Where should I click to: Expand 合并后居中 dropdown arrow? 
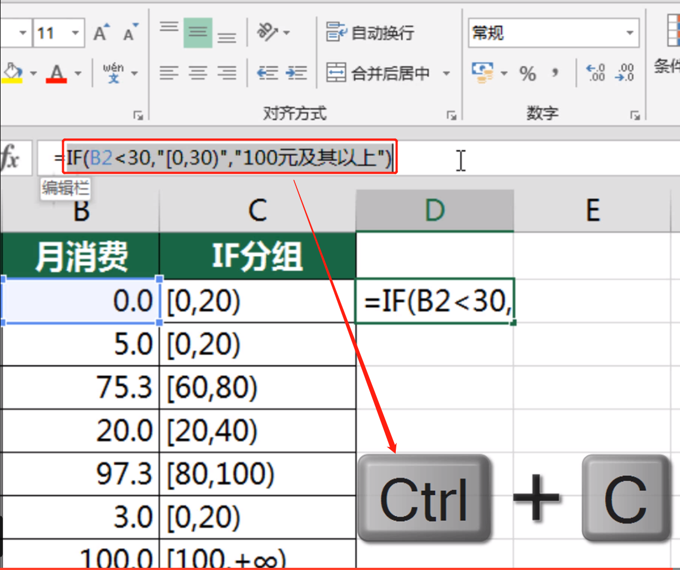[446, 73]
